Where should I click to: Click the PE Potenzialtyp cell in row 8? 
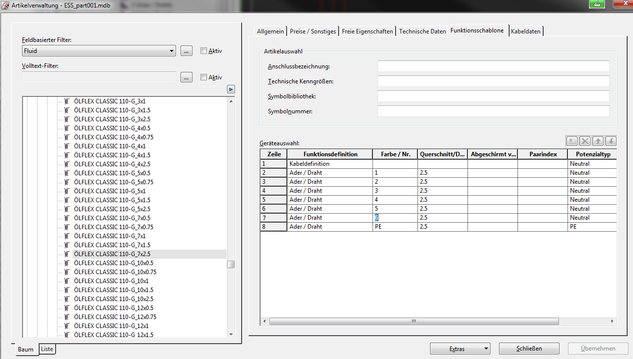[592, 227]
